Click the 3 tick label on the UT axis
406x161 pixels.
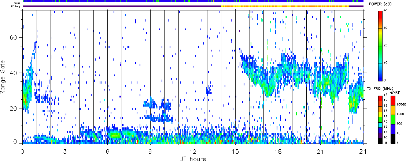(65, 151)
